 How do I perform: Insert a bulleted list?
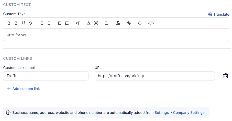point(49,23)
